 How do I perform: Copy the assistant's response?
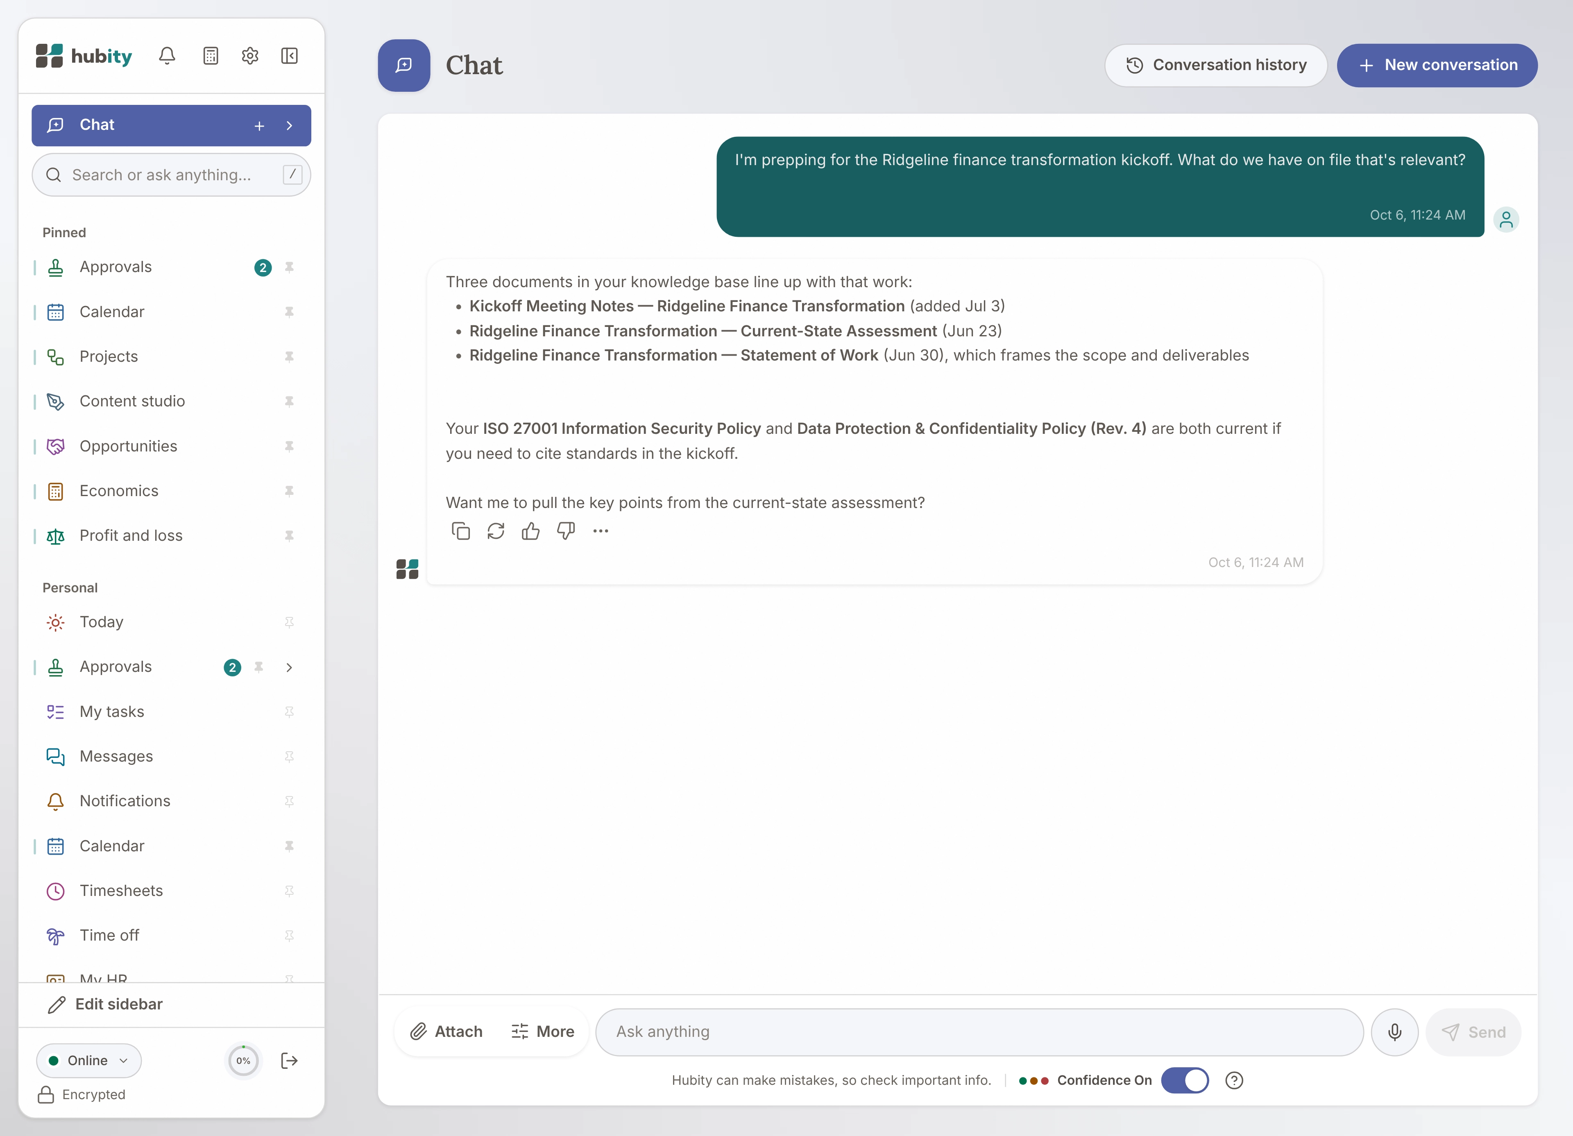tap(460, 531)
